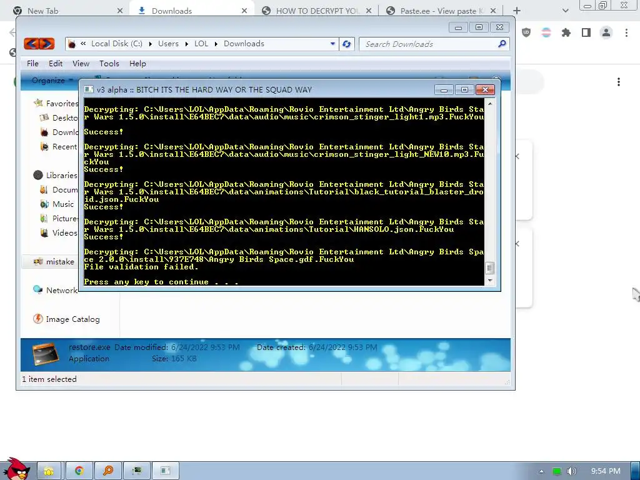Image resolution: width=640 pixels, height=480 pixels.
Task: Open Chrome tab search chevron
Action: click(x=565, y=11)
